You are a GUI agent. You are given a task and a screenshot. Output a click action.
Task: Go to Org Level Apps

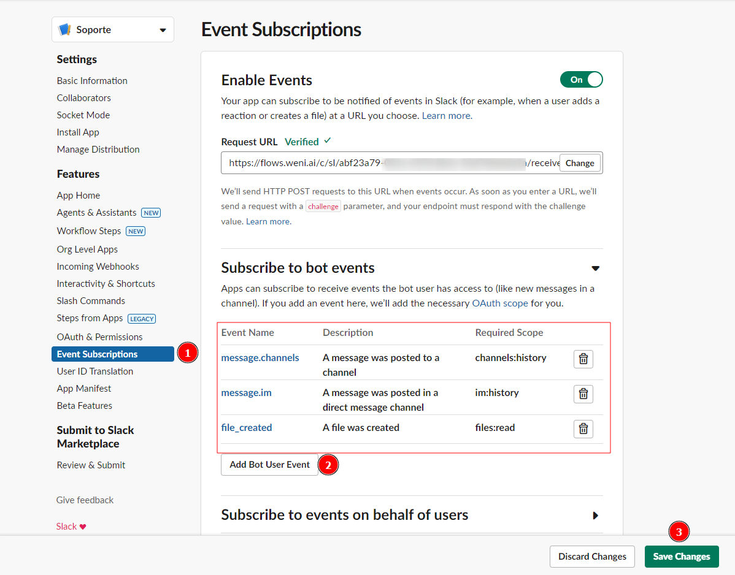(x=87, y=249)
